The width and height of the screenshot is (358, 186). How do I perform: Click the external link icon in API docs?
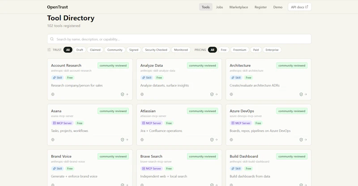[x=307, y=7]
